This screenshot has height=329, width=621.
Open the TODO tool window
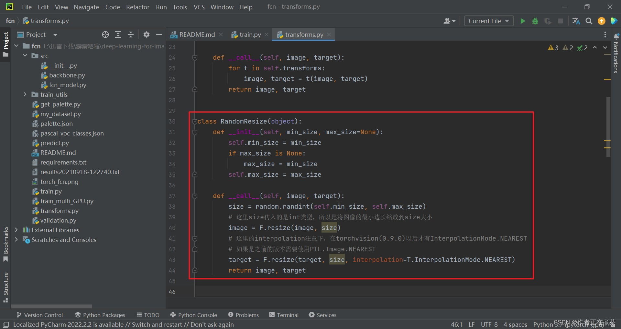pos(148,315)
